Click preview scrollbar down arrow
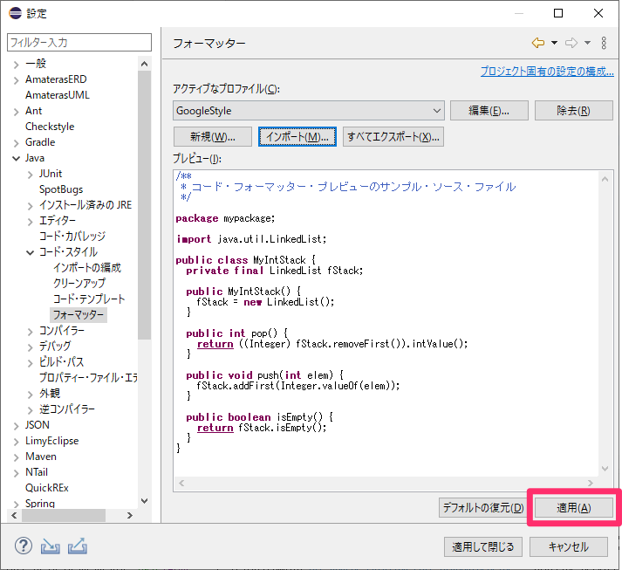This screenshot has height=570, width=622. tap(605, 469)
